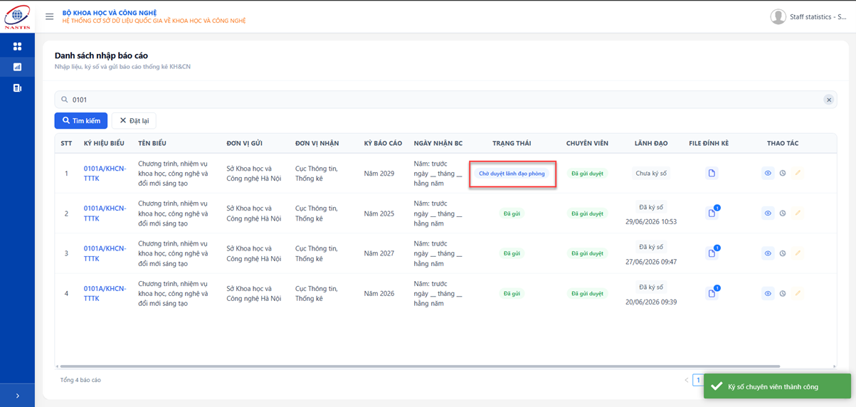Open the report document sidebar icon

(x=17, y=88)
